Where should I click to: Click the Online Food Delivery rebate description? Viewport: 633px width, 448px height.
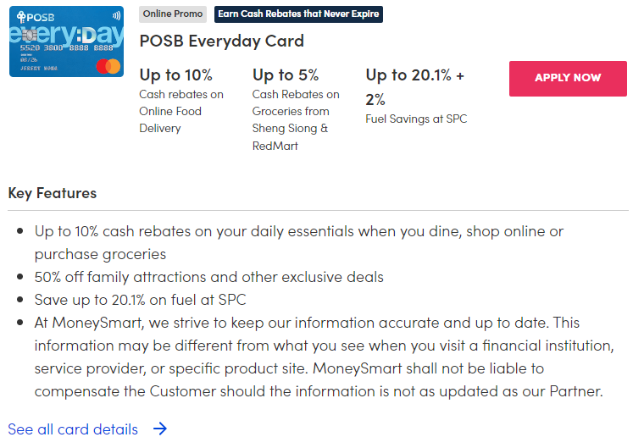point(181,111)
